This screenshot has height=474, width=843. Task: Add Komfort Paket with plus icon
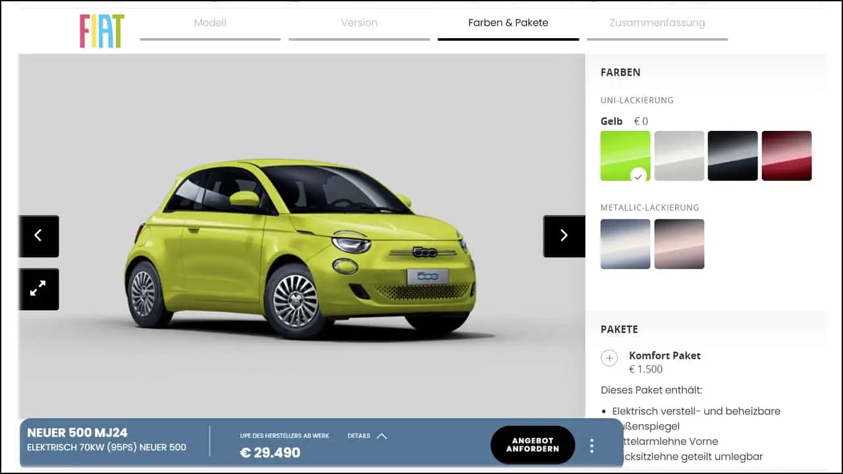coord(609,357)
